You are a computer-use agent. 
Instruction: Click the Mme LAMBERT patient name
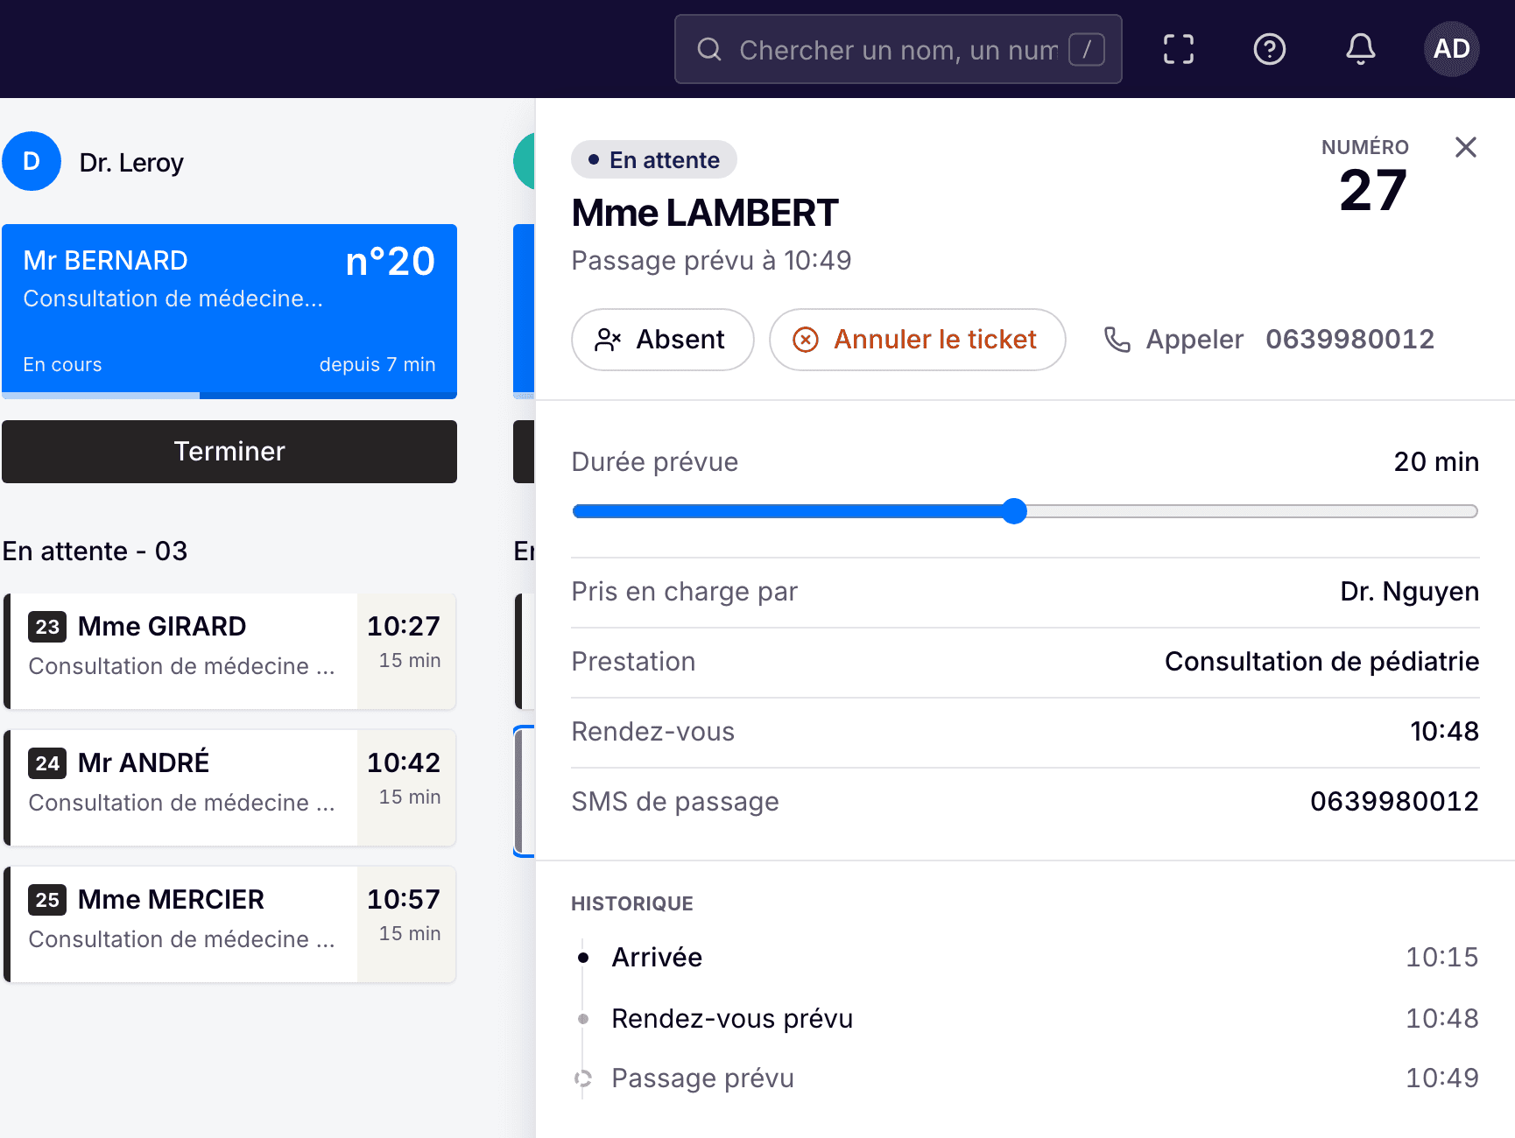click(705, 214)
